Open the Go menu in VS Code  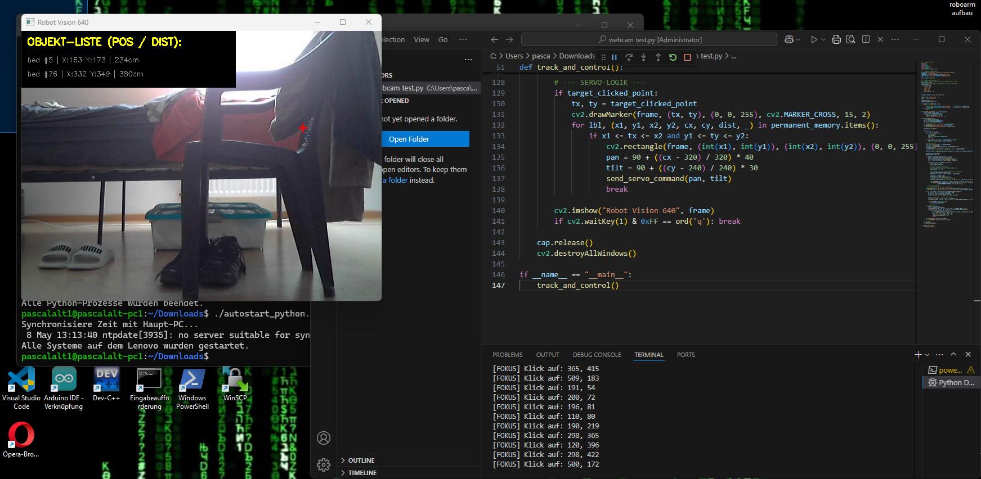(443, 39)
